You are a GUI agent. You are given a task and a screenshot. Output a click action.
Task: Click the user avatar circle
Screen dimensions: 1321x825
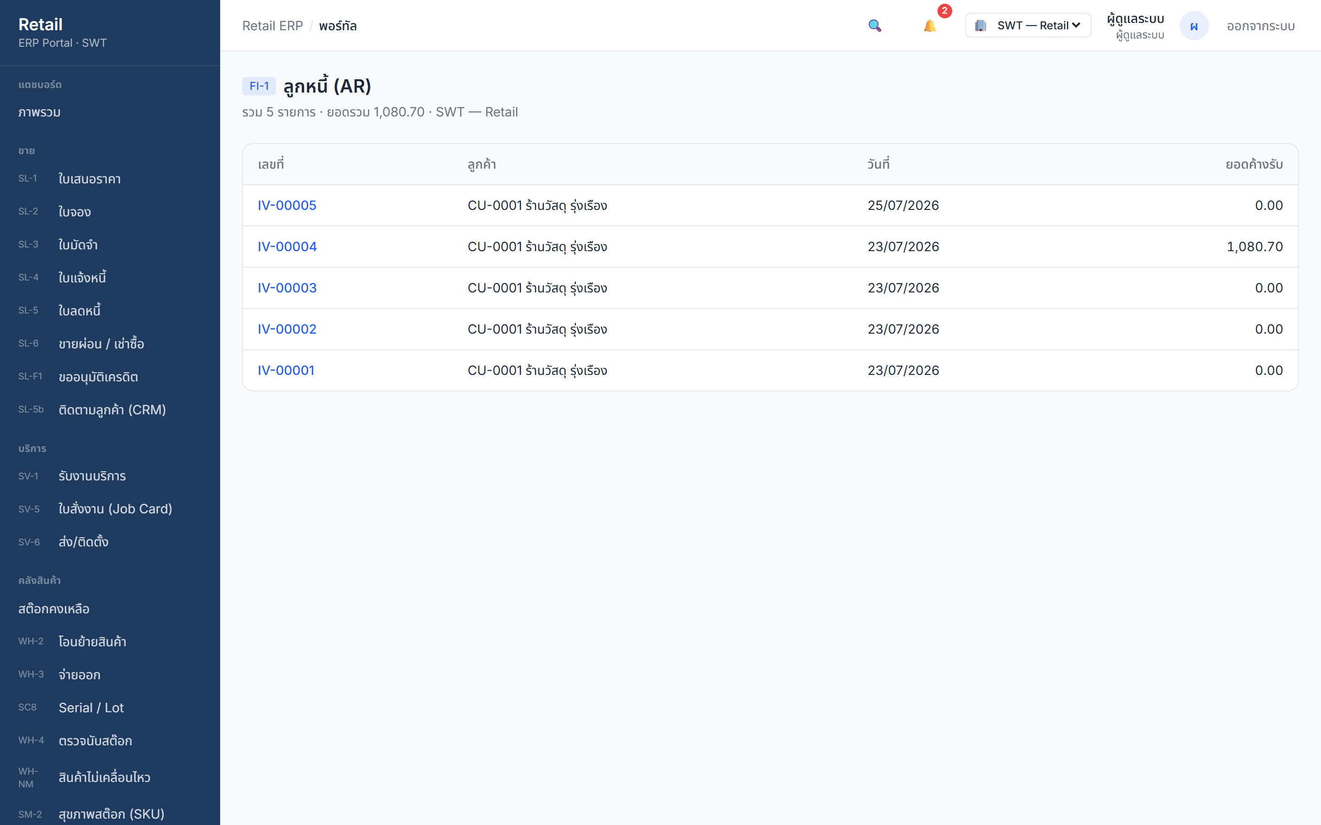[1194, 26]
